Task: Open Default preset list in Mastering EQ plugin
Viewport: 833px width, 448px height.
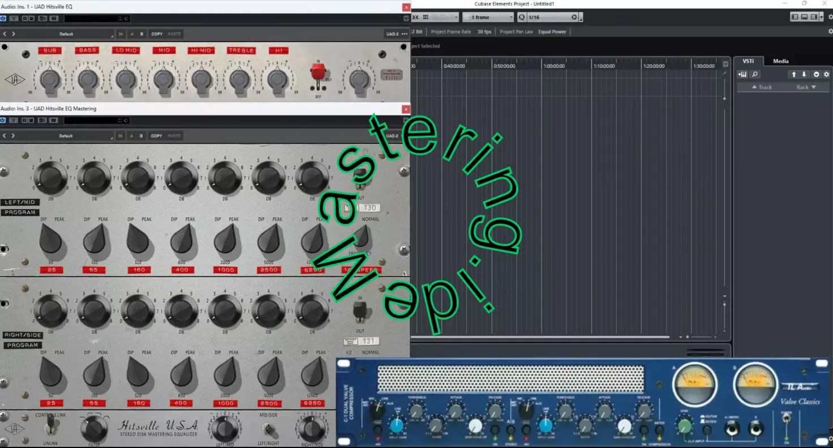Action: pos(66,136)
